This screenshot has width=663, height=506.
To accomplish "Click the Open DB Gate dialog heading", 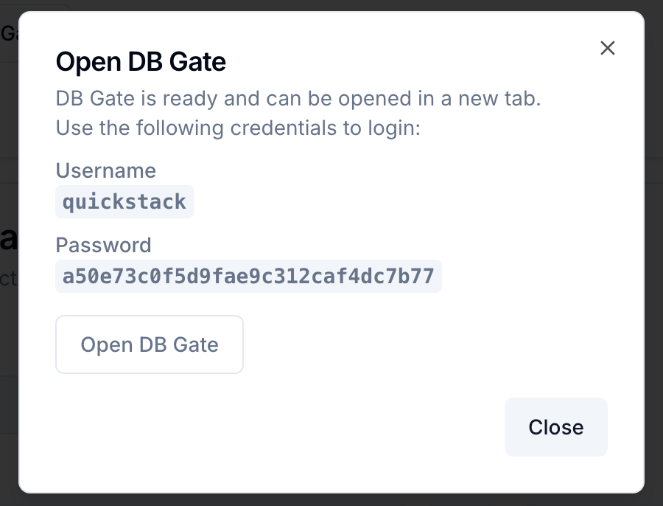I will tap(141, 62).
